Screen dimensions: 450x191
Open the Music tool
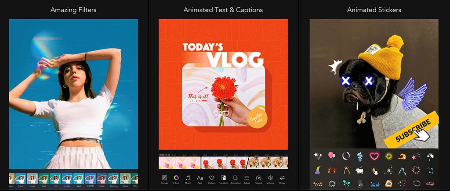tap(188, 179)
